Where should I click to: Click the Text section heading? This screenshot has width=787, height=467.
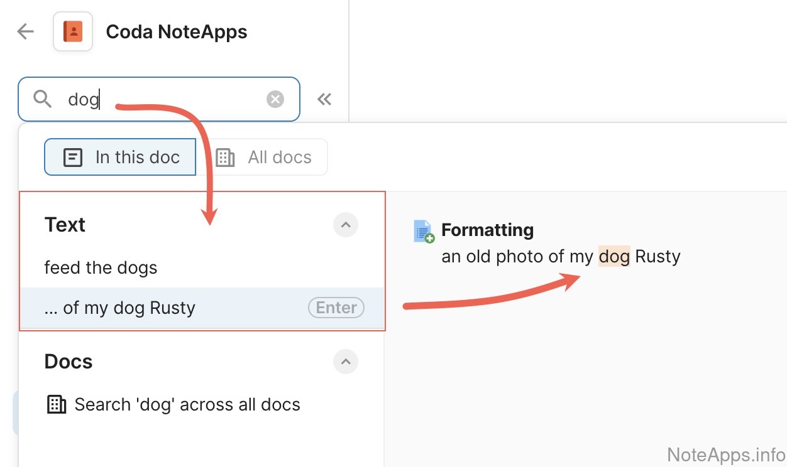click(65, 225)
